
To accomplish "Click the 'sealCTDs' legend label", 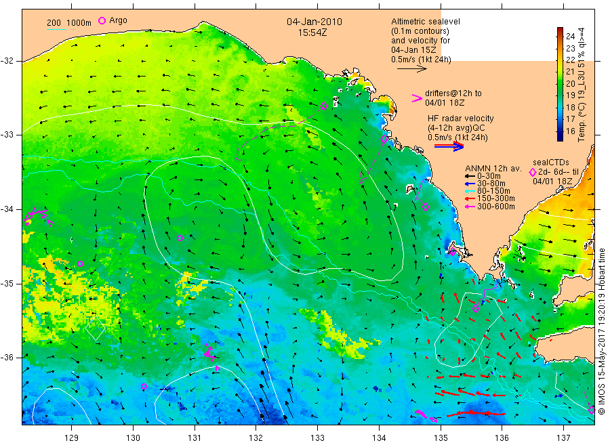I will [x=551, y=162].
